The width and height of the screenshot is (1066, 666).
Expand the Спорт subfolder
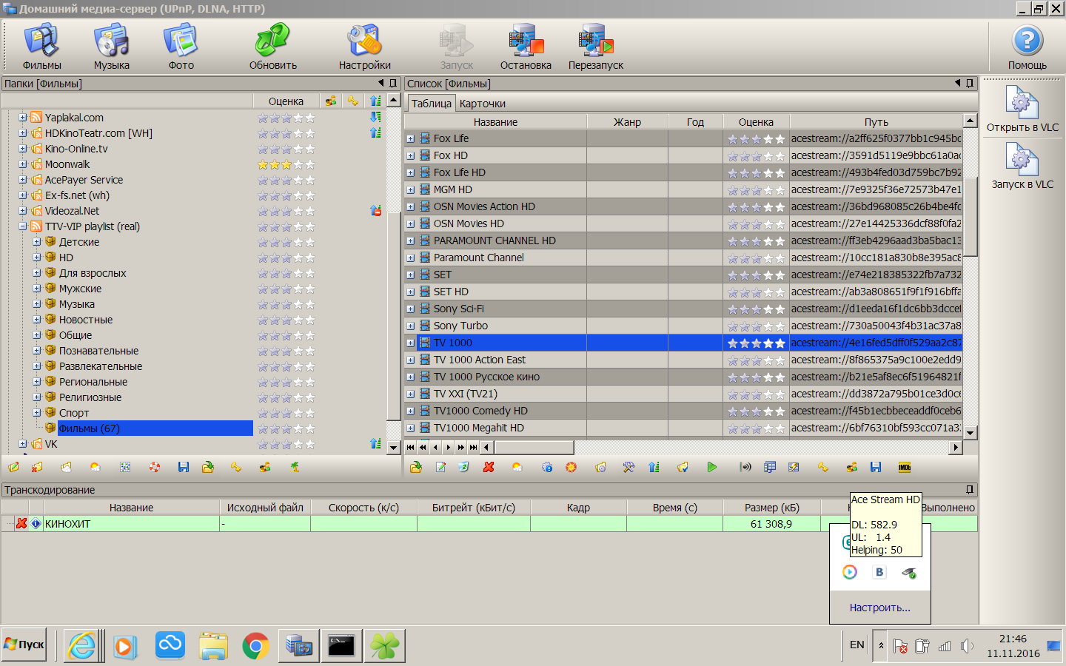click(37, 413)
